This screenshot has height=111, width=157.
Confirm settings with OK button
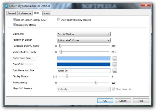click(105, 101)
